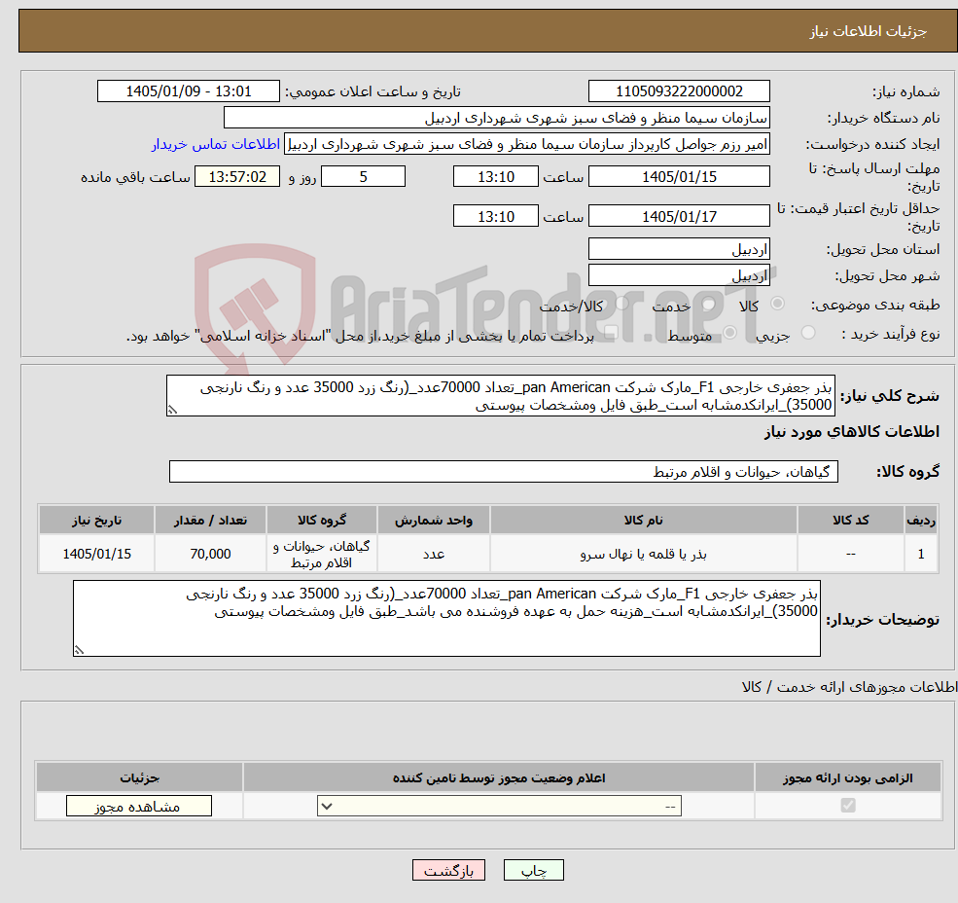
Task: Click the تعداد / مقدار column header
Action: (210, 521)
